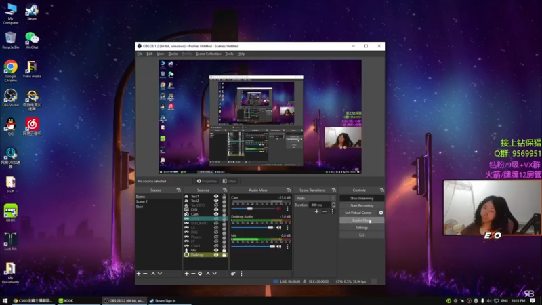The width and height of the screenshot is (542, 305).
Task: Hide the Text1 source
Action: click(x=216, y=196)
